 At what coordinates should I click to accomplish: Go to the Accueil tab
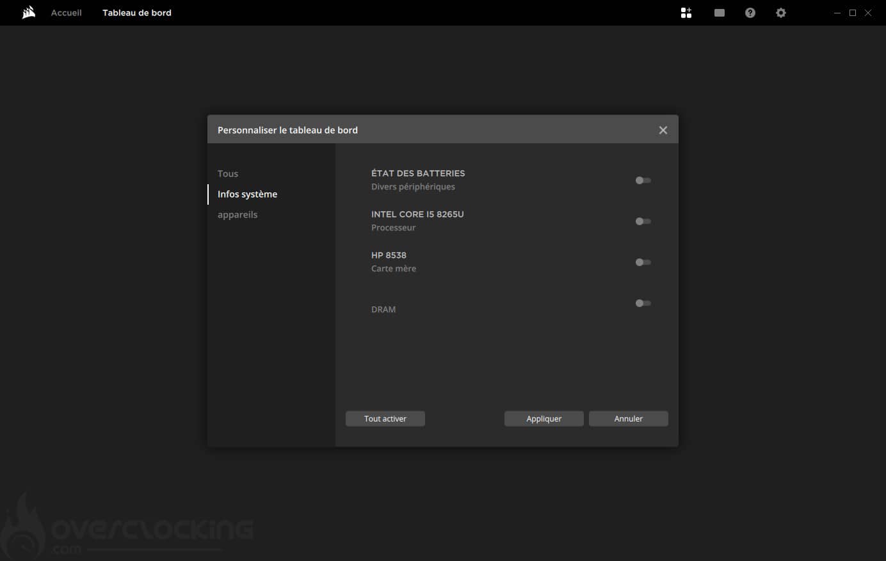click(x=67, y=13)
